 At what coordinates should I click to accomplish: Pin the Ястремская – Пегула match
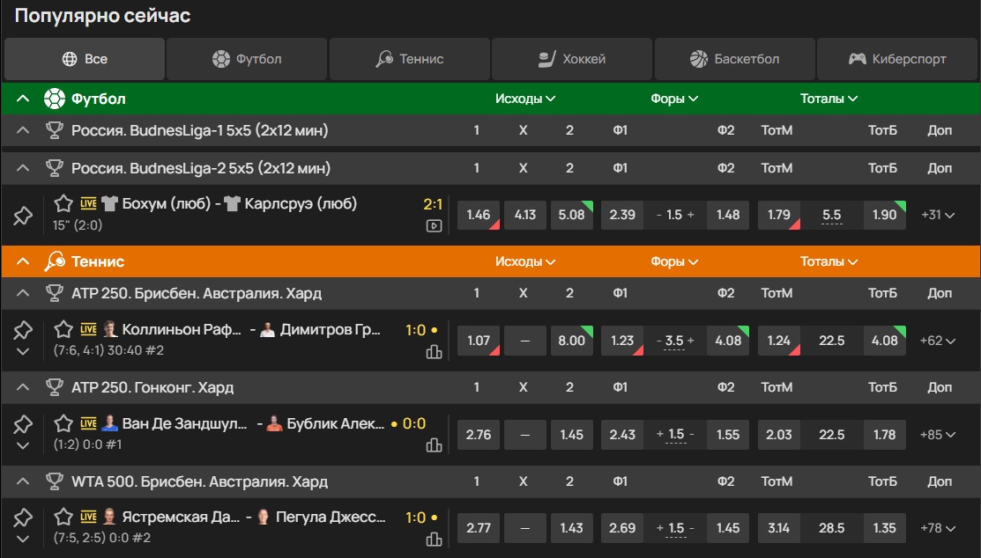(x=22, y=518)
